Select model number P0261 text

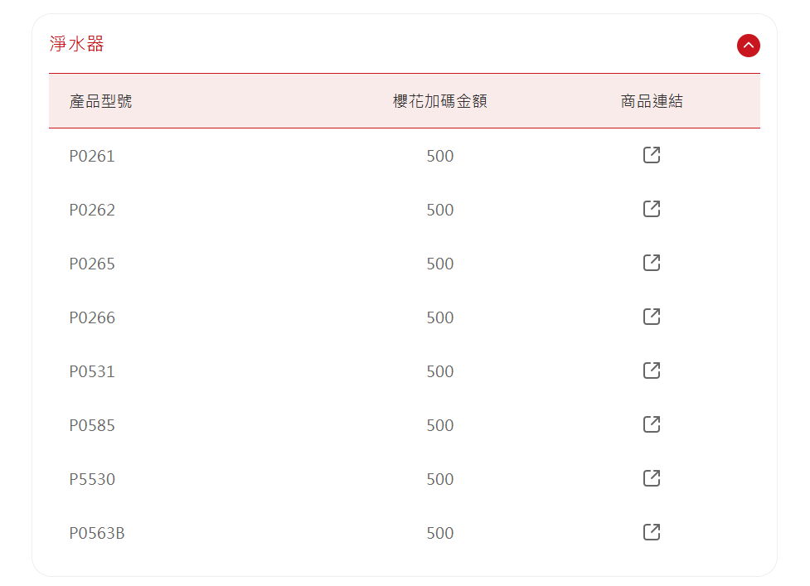click(92, 156)
